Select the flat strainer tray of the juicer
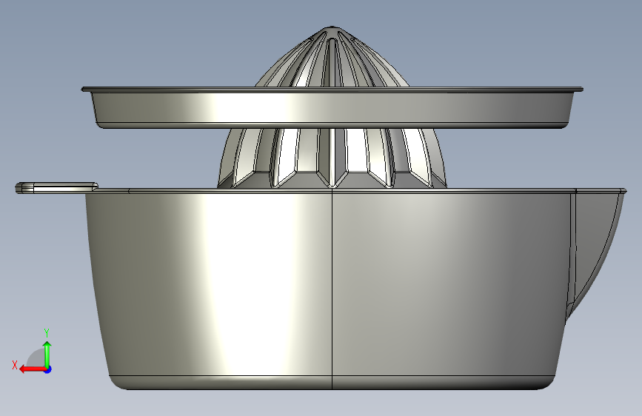 (332, 107)
